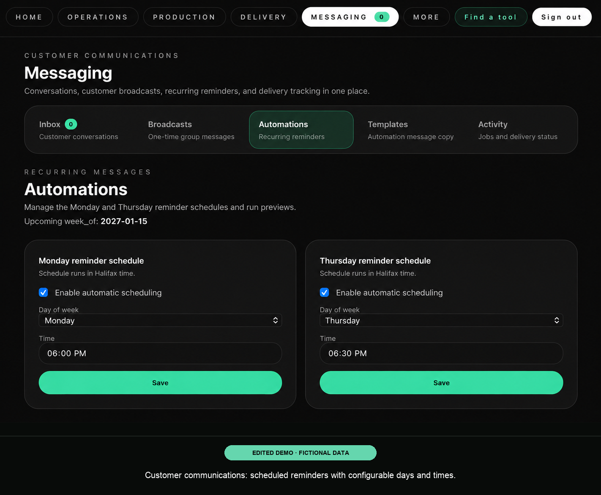
Task: Select the Messaging nav pill
Action: [350, 17]
